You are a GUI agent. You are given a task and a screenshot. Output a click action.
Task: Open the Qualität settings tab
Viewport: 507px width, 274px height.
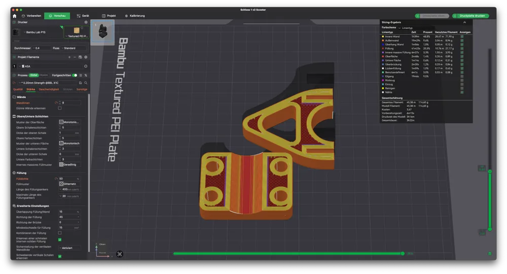click(18, 89)
